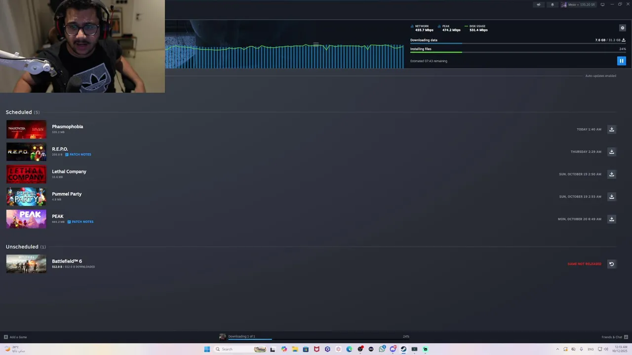Open Windows Start menu
The width and height of the screenshot is (632, 355).
[x=207, y=349]
